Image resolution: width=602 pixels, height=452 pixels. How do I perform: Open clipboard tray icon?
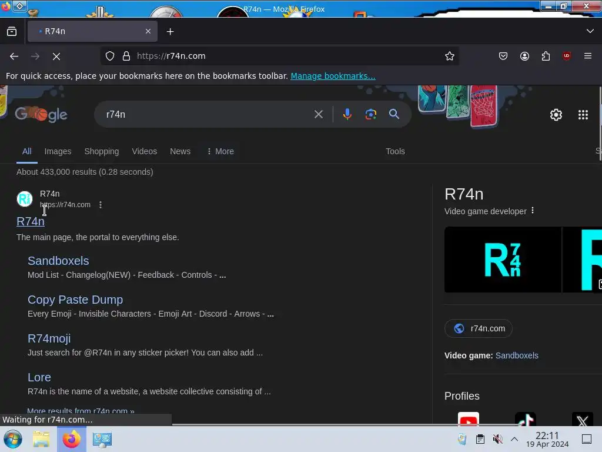tap(480, 439)
